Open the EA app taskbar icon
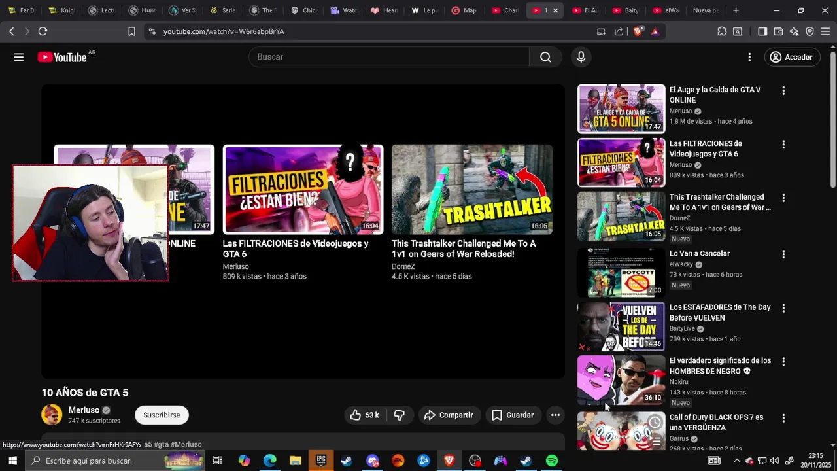Viewport: 837px width, 471px height. (x=398, y=461)
